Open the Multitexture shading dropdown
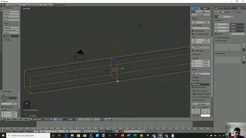This screenshot has width=246, height=138. pyautogui.click(x=201, y=84)
